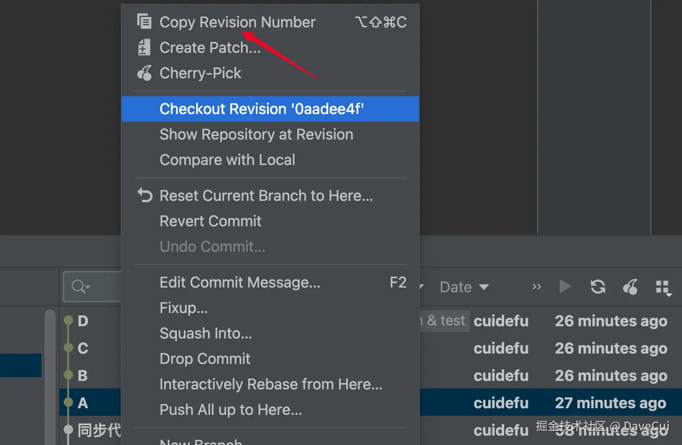Image resolution: width=682 pixels, height=445 pixels.
Task: Click the Copy Revision Number icon
Action: point(144,22)
